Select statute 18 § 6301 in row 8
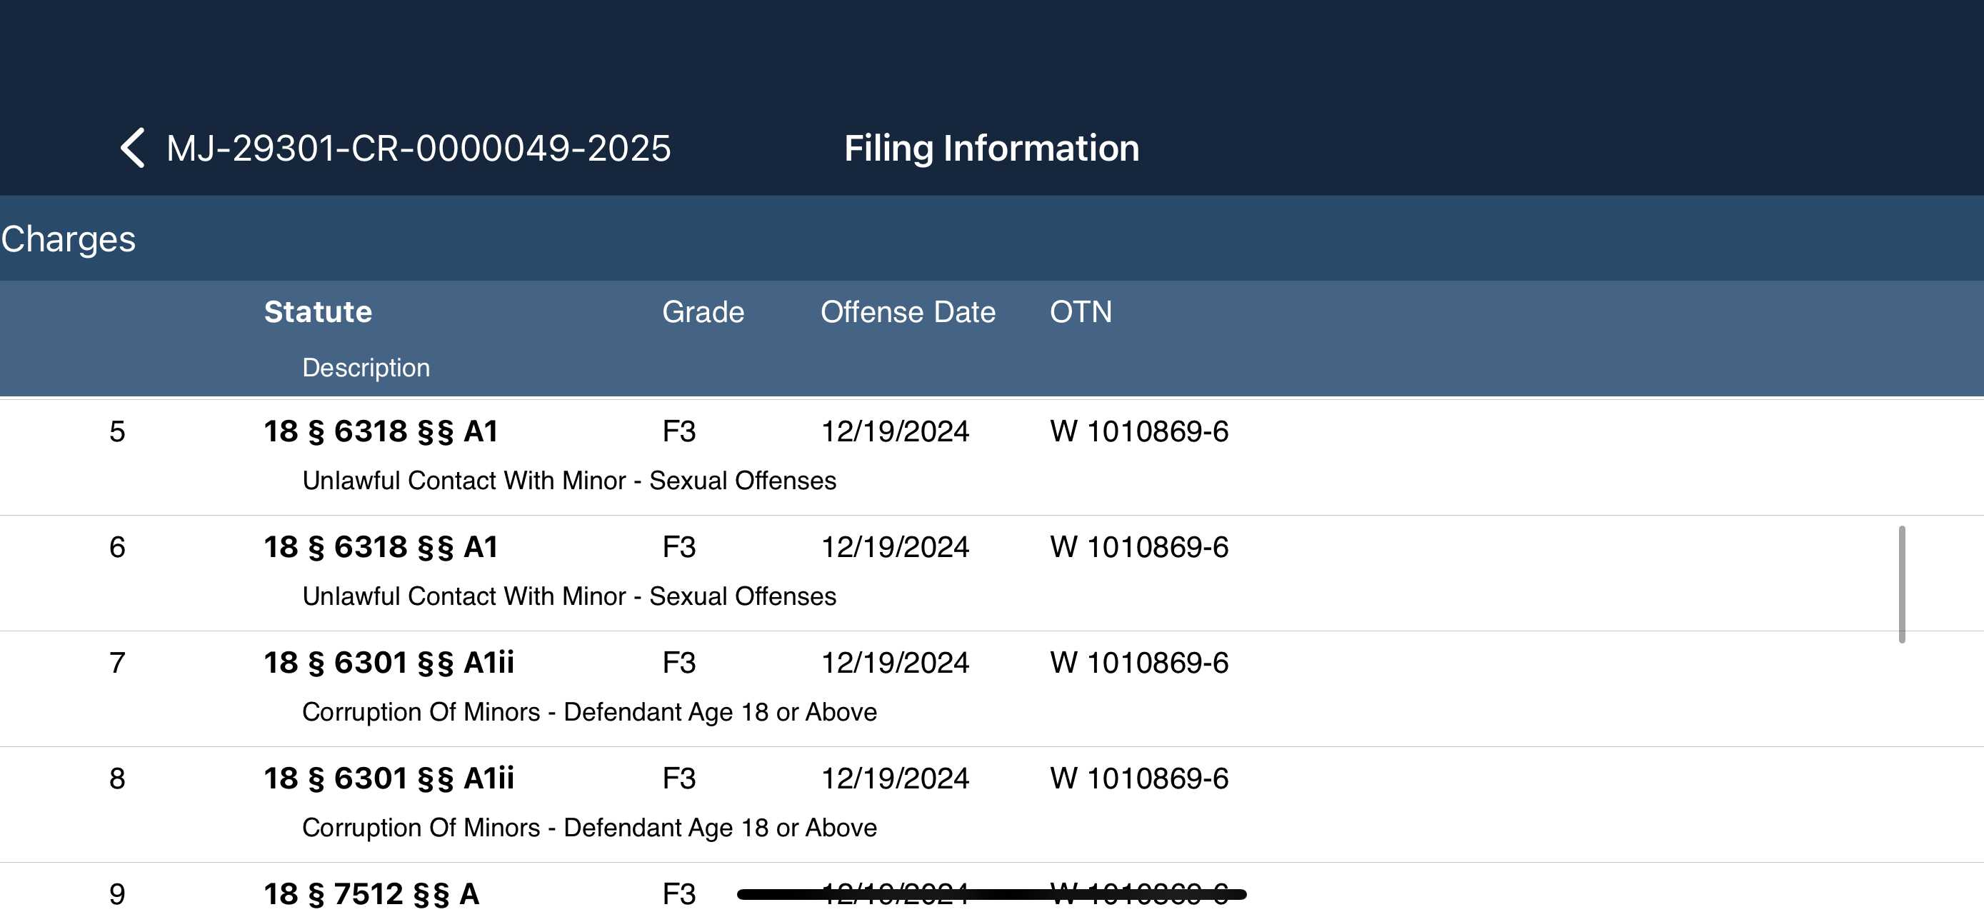The width and height of the screenshot is (1984, 917). coord(389,778)
